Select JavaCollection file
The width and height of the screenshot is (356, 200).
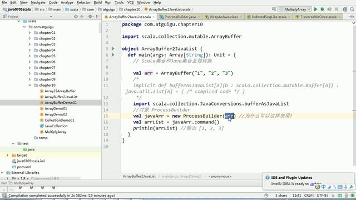pyautogui.click(x=56, y=126)
